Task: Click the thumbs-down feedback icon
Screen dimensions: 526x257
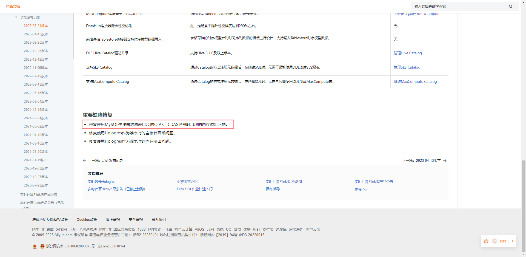Action: pyautogui.click(x=494, y=241)
